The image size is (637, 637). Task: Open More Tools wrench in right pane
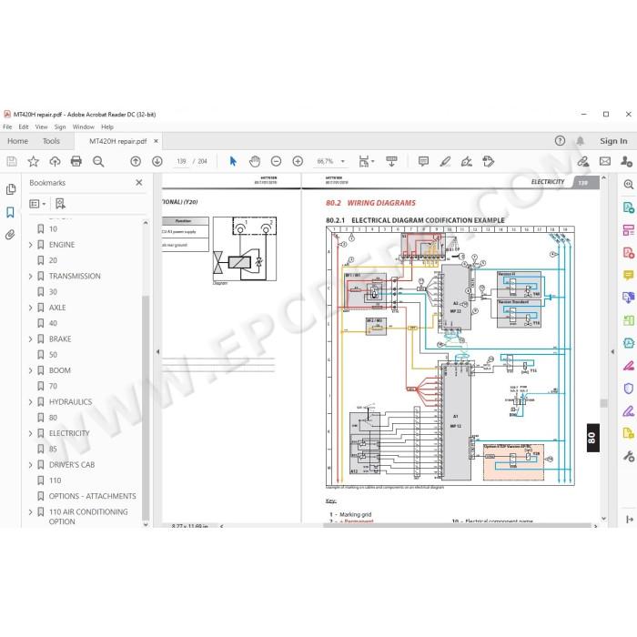629,456
